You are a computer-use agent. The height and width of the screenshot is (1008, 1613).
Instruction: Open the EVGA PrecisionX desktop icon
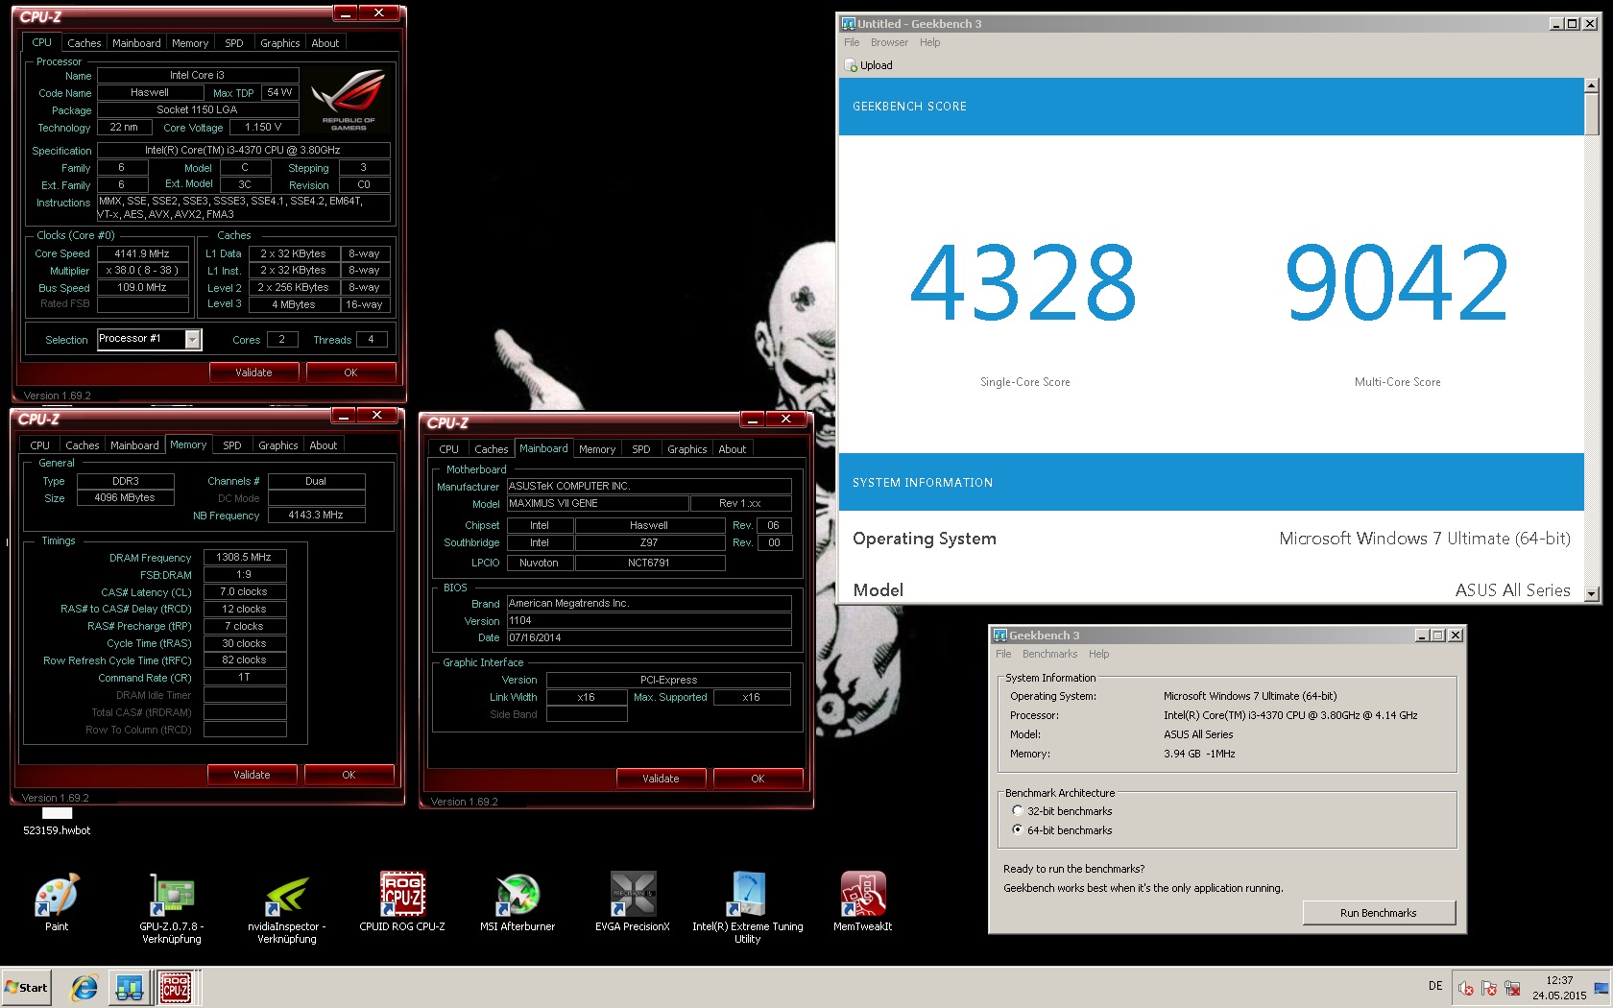pyautogui.click(x=633, y=900)
